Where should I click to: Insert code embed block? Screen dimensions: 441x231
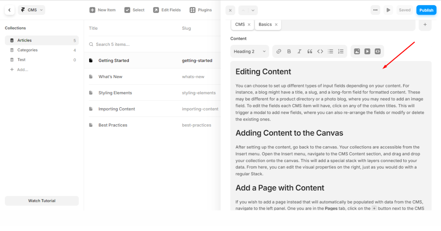(377, 51)
